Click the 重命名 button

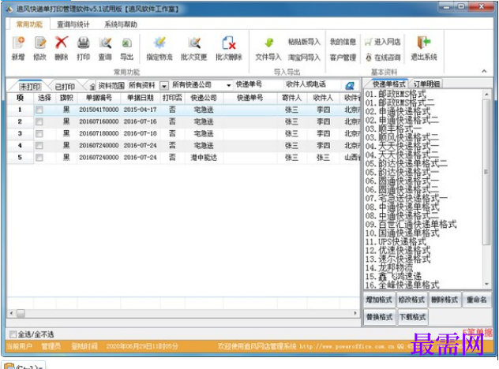click(x=476, y=300)
